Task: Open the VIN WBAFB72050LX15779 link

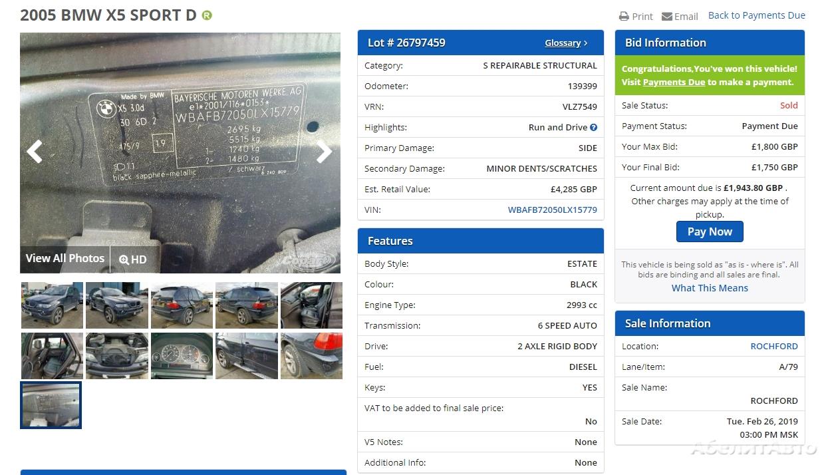Action: pos(553,210)
